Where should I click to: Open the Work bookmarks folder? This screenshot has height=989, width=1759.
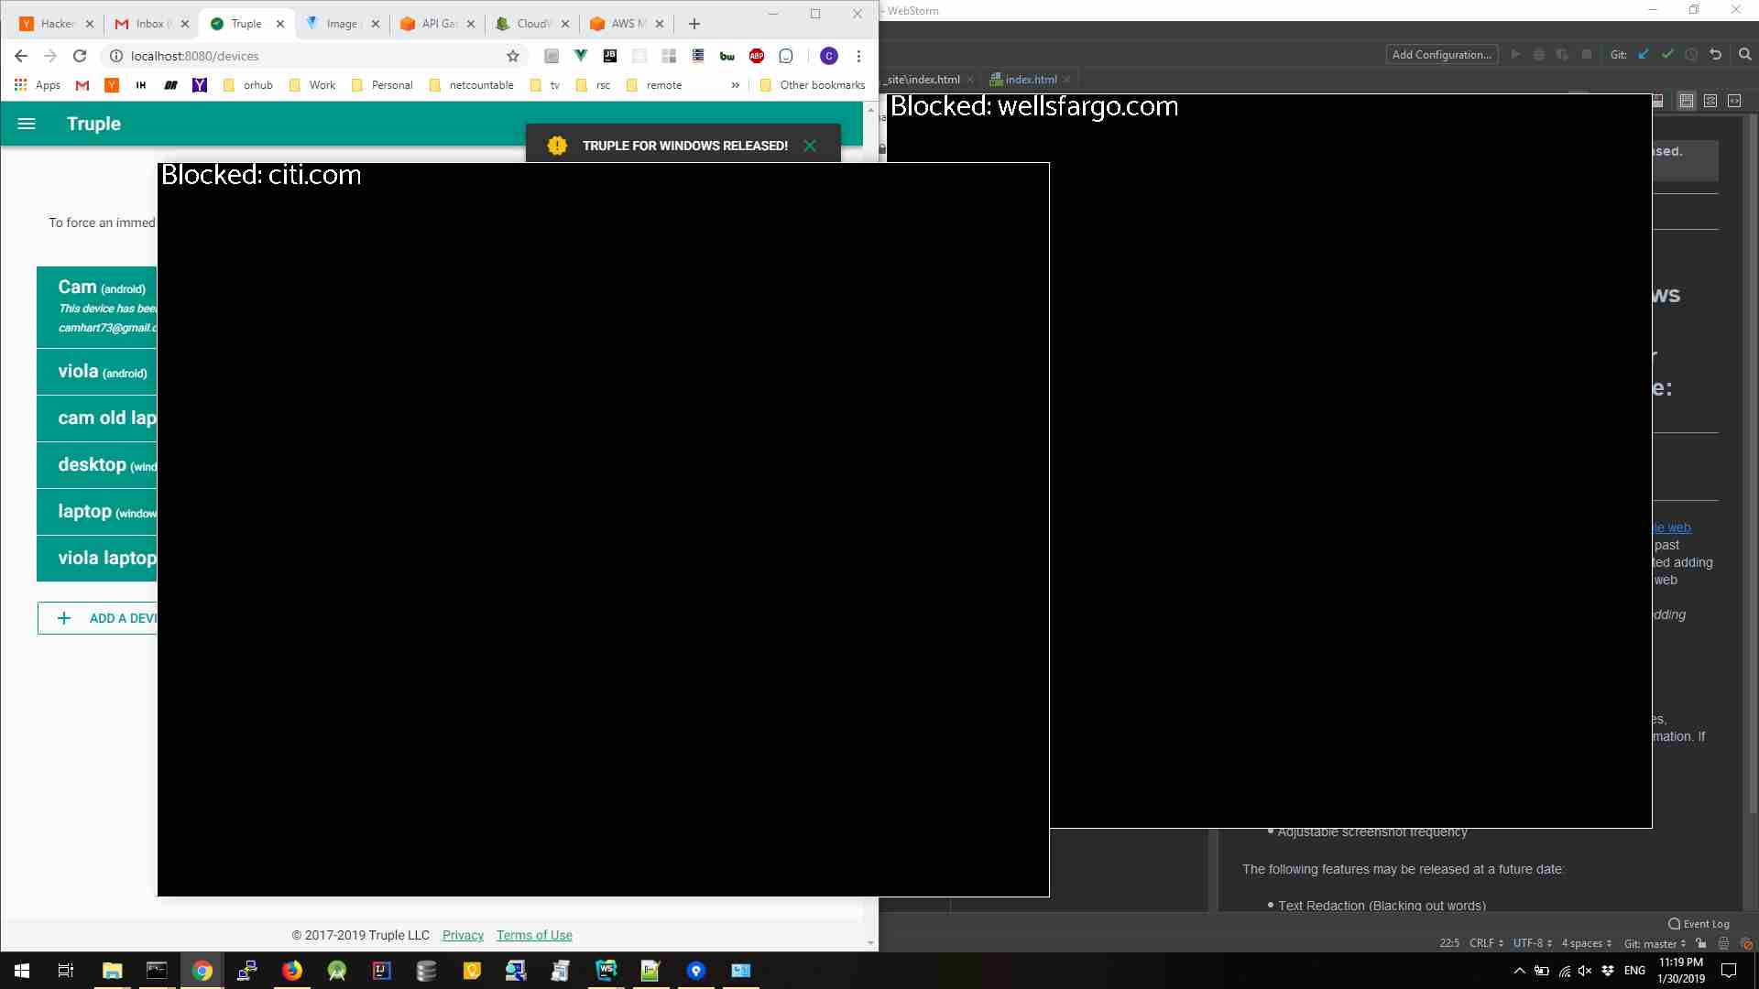[x=312, y=85]
